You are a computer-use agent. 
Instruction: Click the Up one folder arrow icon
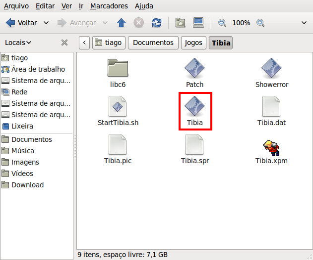point(121,23)
